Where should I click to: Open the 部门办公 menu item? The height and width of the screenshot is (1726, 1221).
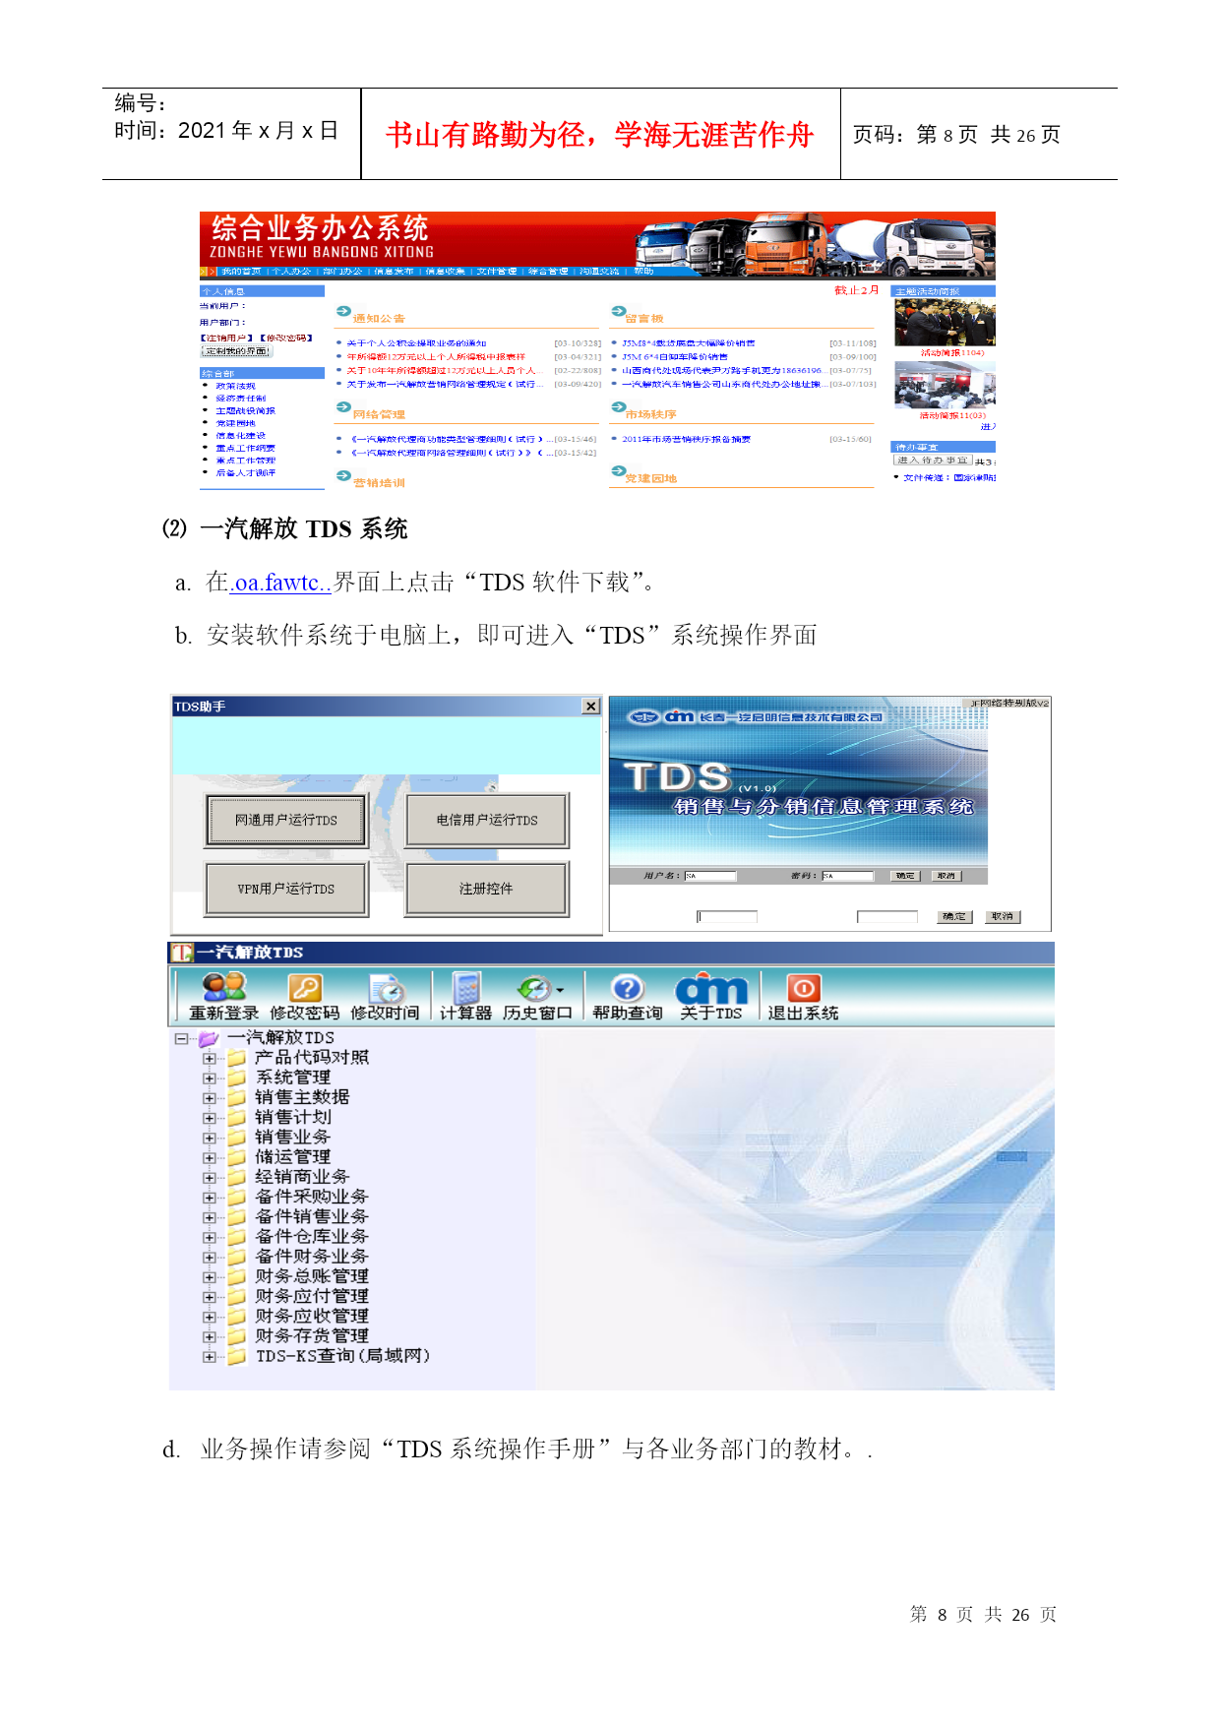pyautogui.click(x=342, y=272)
